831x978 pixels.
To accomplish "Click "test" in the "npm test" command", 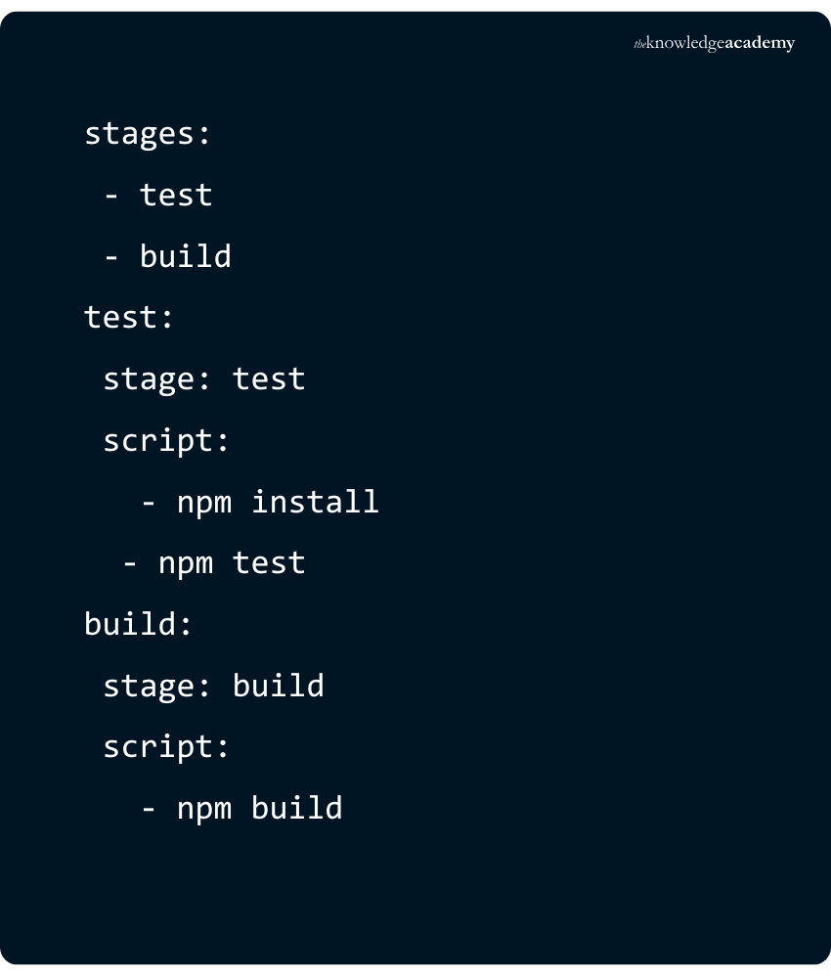I will 269,563.
